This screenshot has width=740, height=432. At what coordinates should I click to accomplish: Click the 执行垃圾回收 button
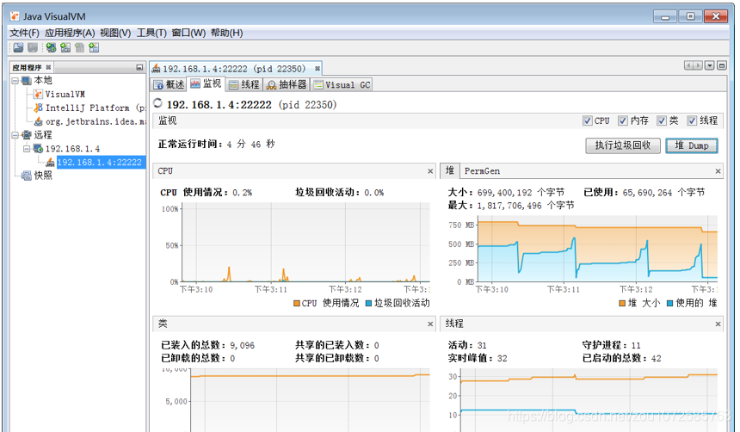622,145
